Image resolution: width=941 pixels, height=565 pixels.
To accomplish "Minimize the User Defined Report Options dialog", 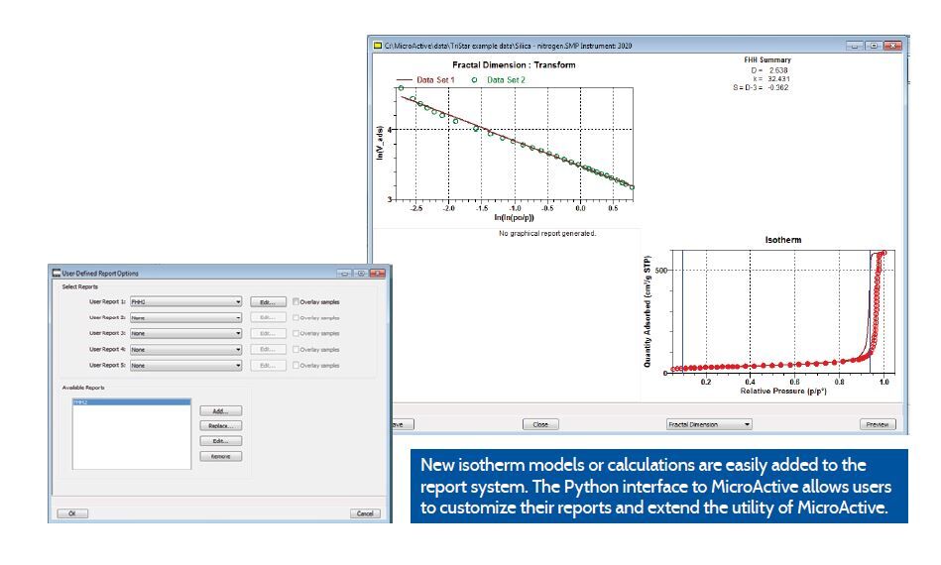I will [x=344, y=273].
